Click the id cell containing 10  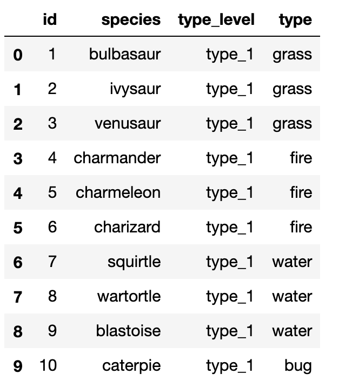coord(48,365)
